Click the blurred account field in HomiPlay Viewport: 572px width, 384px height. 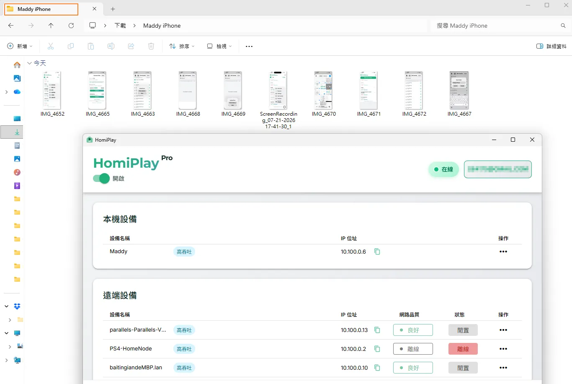click(498, 169)
